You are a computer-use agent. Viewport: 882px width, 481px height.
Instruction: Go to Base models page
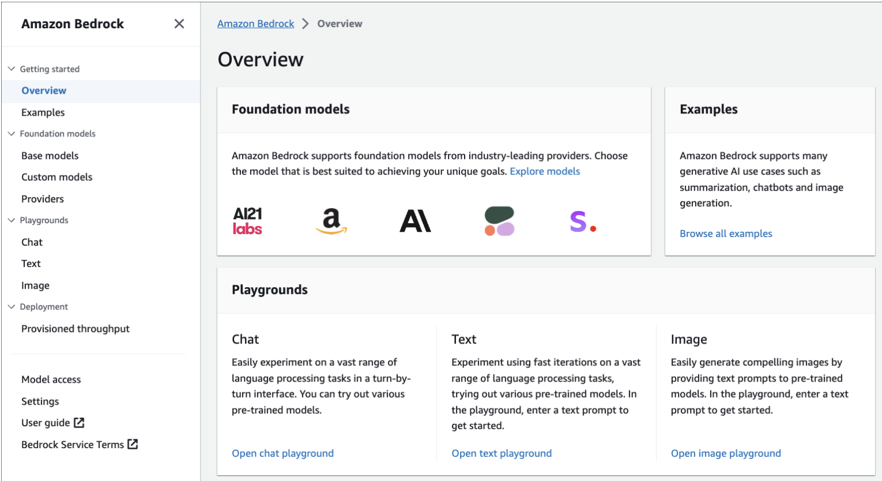(50, 155)
